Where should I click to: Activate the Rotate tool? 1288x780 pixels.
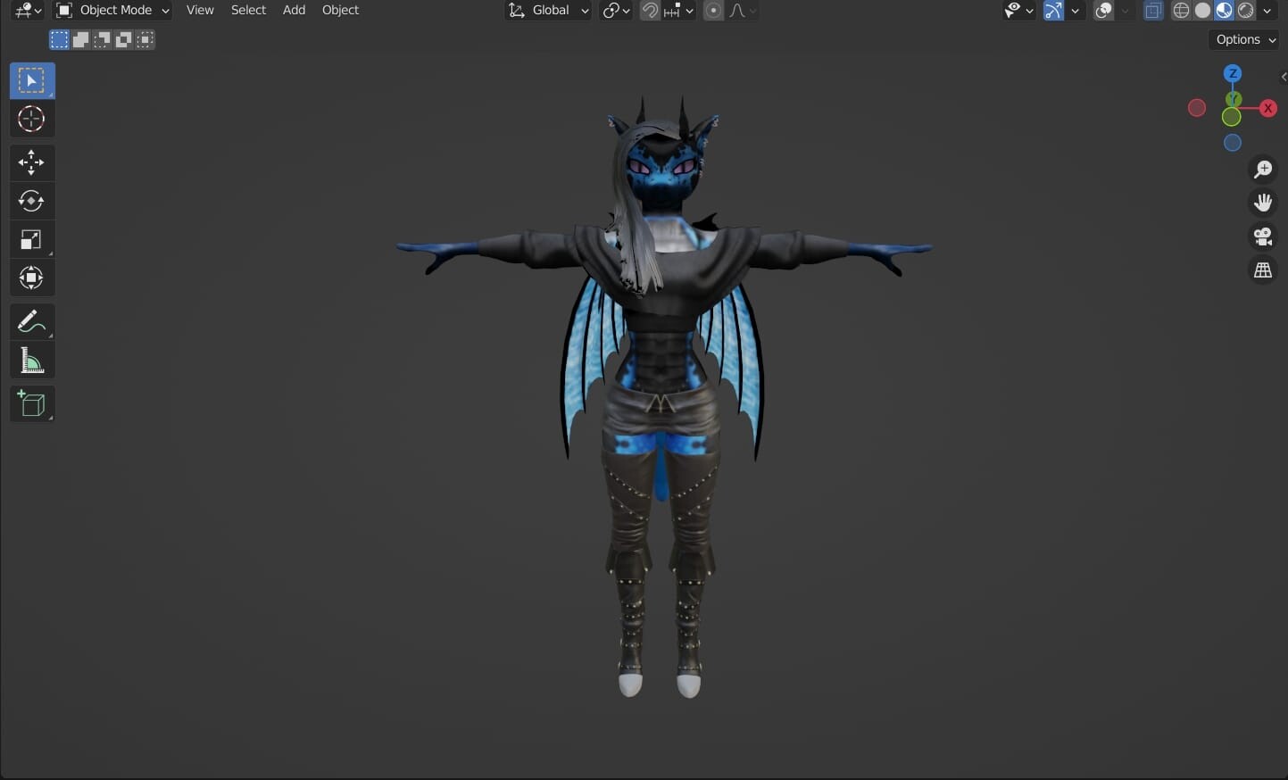(x=32, y=201)
